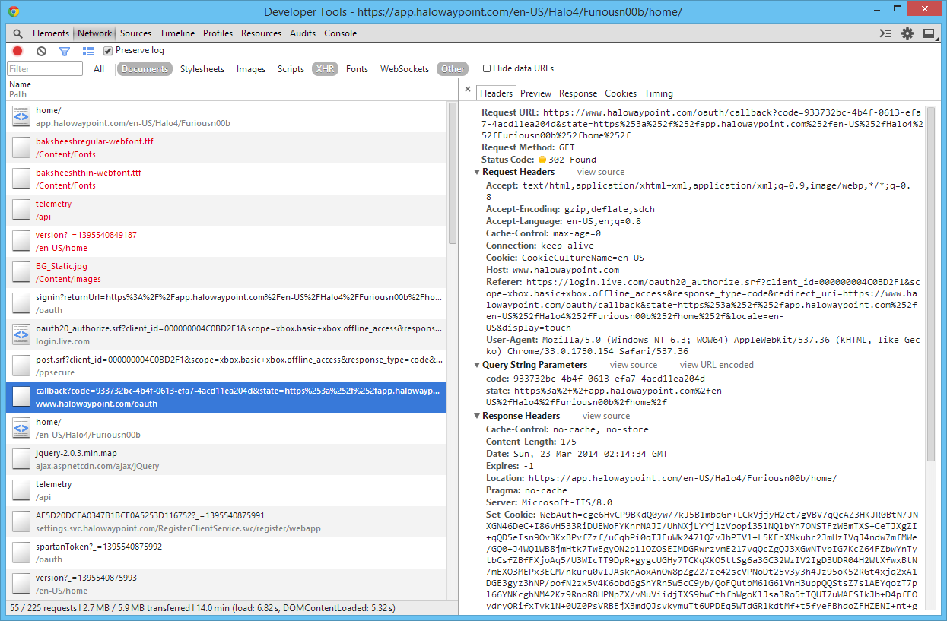Open the Audits panel
This screenshot has width=947, height=621.
point(303,33)
